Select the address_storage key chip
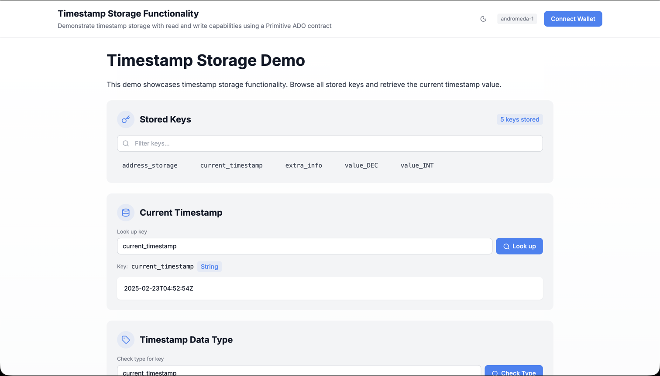 coord(150,166)
